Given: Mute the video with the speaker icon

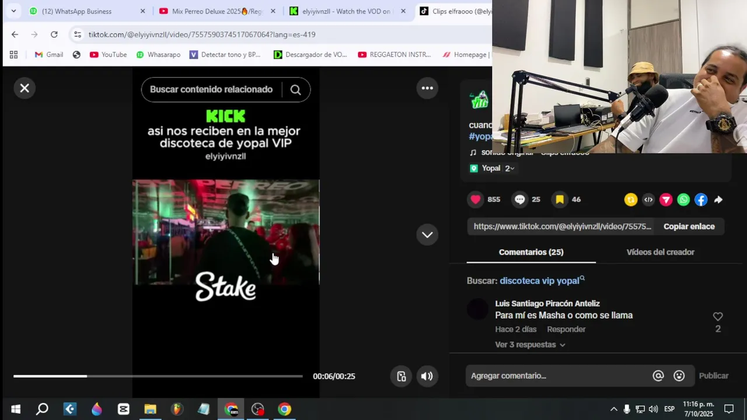Looking at the screenshot, I should [x=427, y=376].
